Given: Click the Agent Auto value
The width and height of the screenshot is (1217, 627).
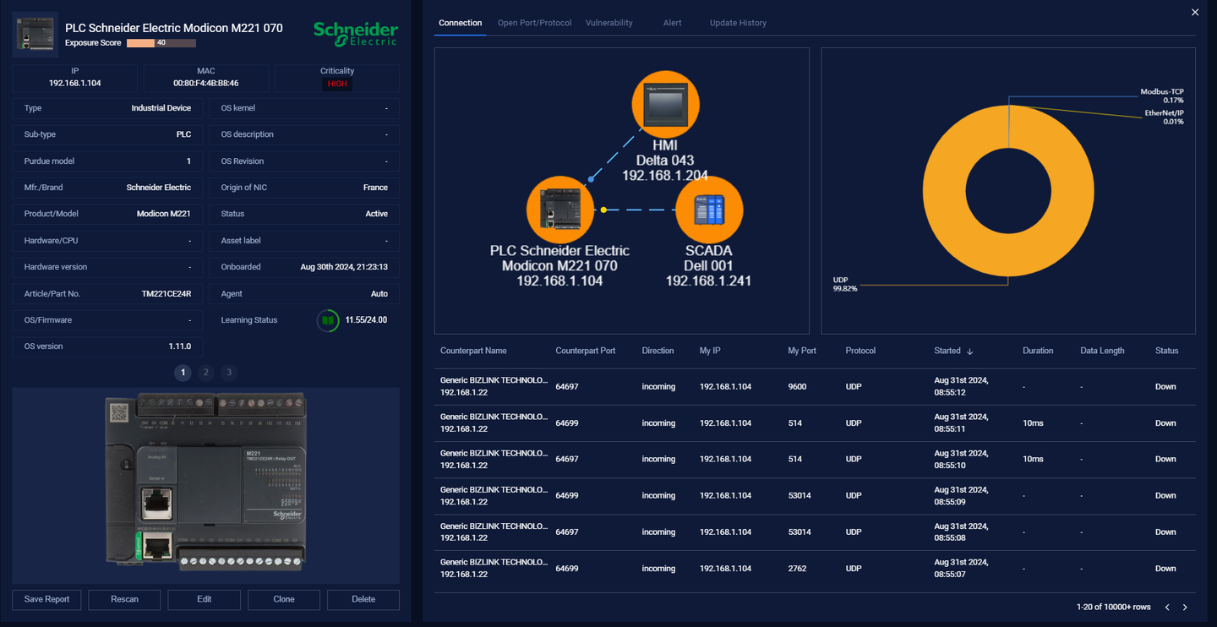Looking at the screenshot, I should click(x=379, y=294).
